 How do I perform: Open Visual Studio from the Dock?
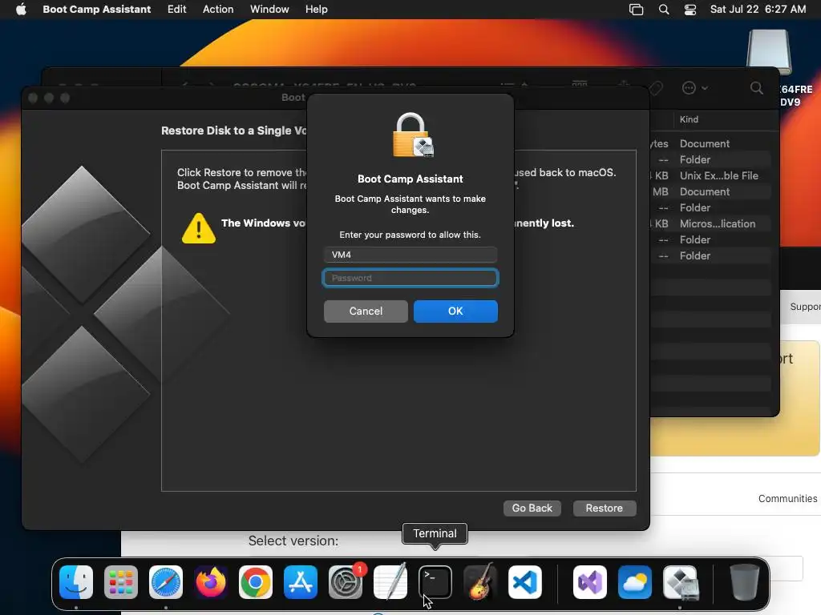point(590,582)
